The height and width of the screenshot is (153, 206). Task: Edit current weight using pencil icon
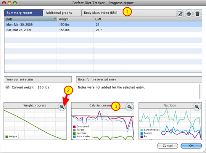(8, 87)
